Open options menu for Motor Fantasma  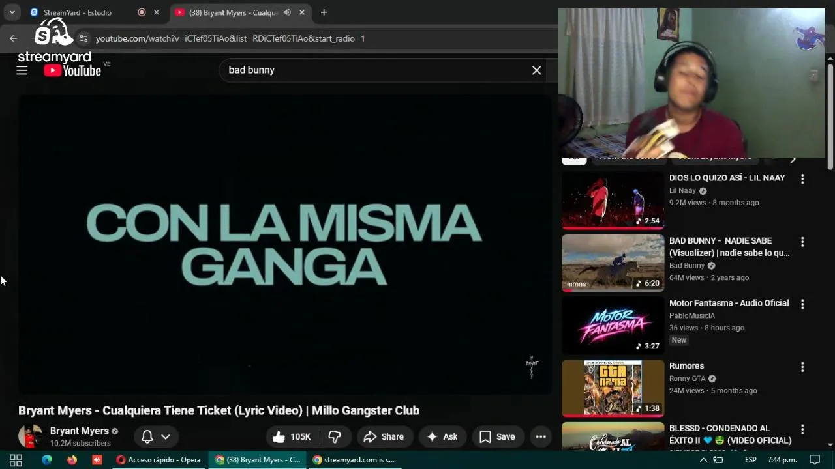tap(802, 304)
